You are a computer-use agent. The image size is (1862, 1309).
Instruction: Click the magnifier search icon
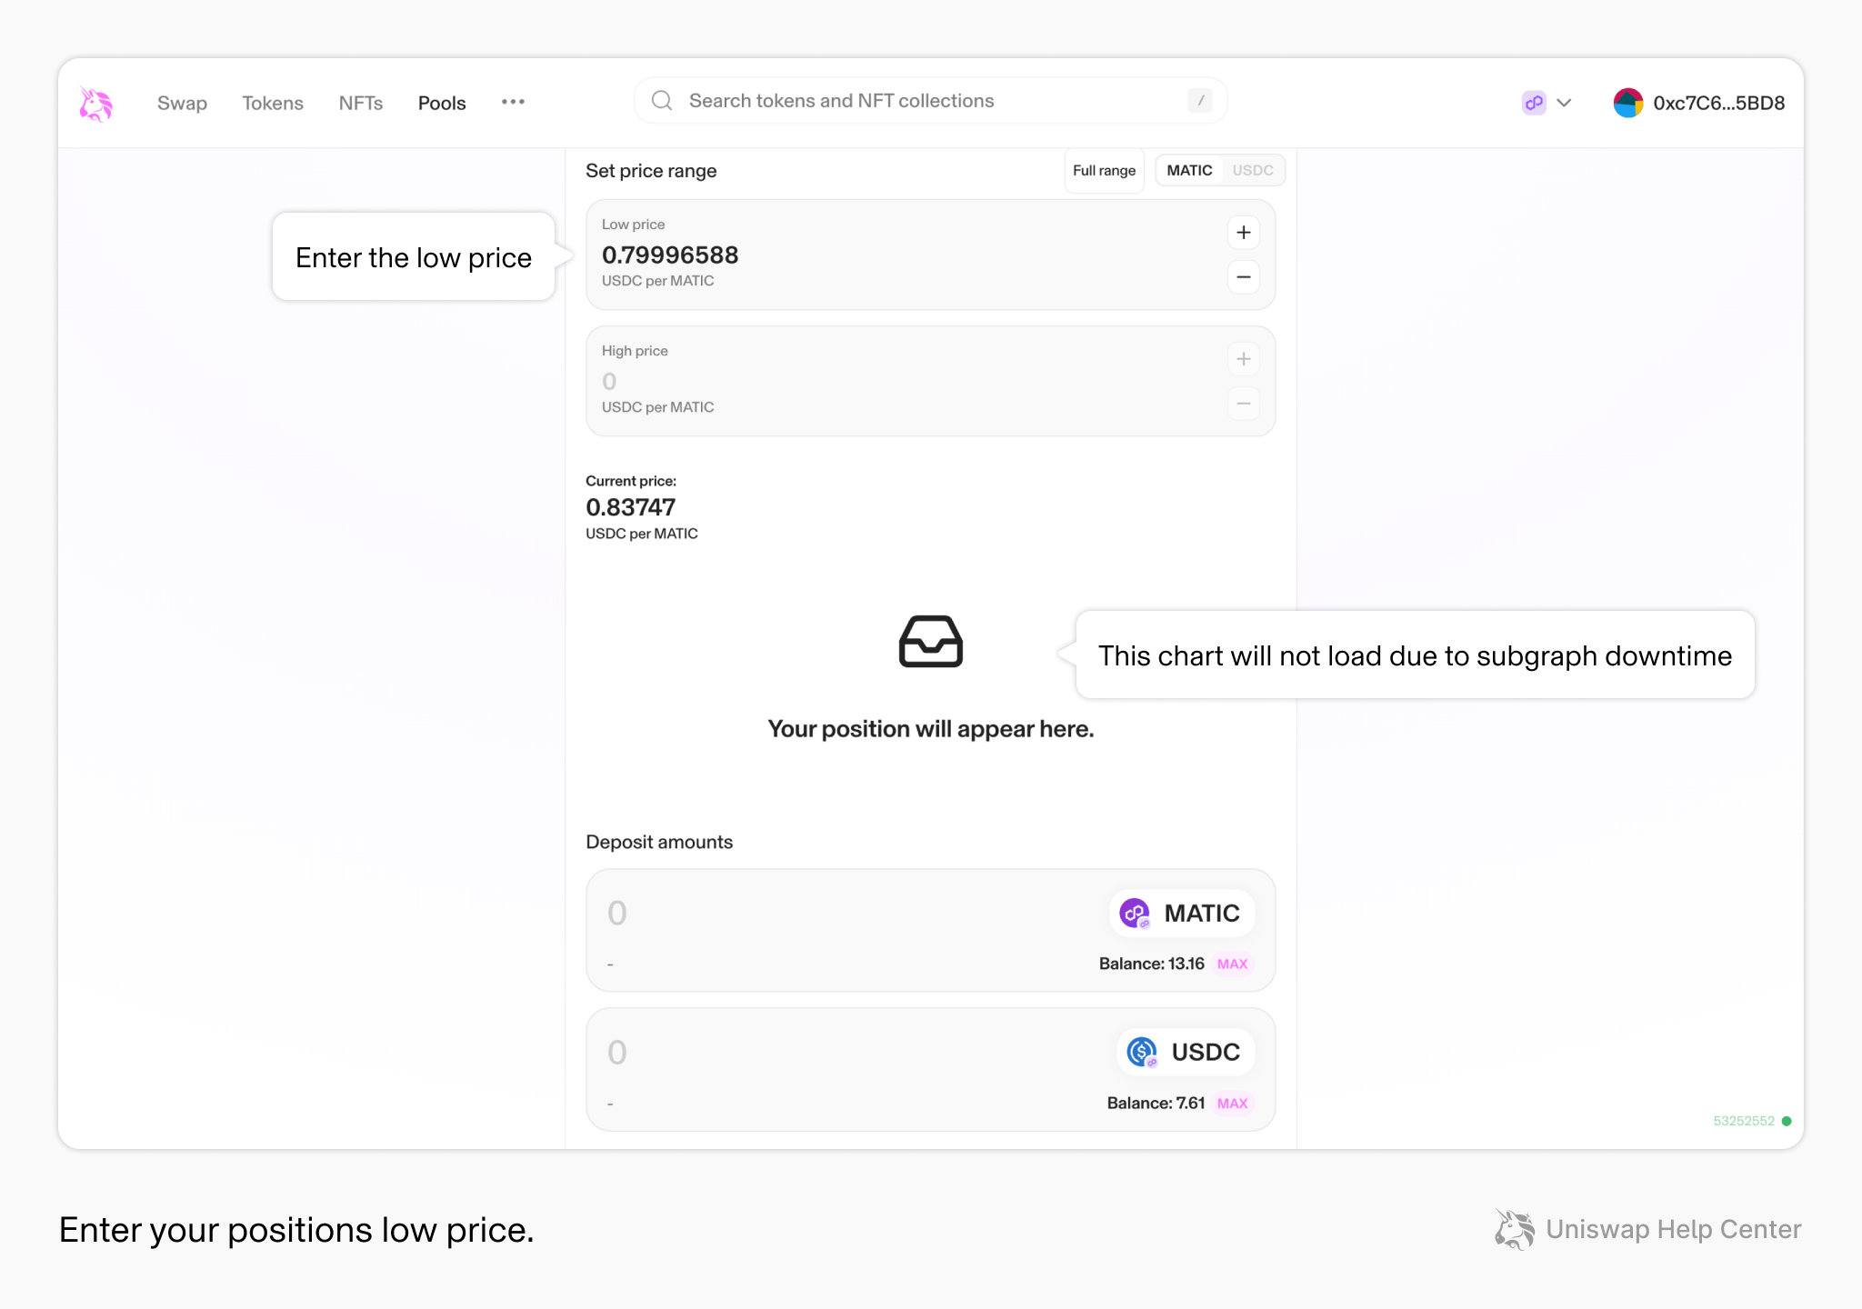point(662,101)
